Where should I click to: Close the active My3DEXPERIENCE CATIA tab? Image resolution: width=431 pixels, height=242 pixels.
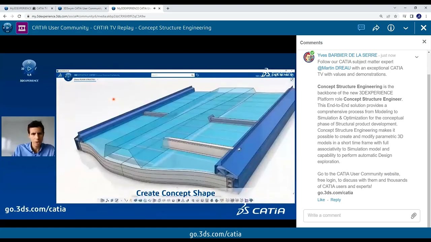(x=160, y=8)
